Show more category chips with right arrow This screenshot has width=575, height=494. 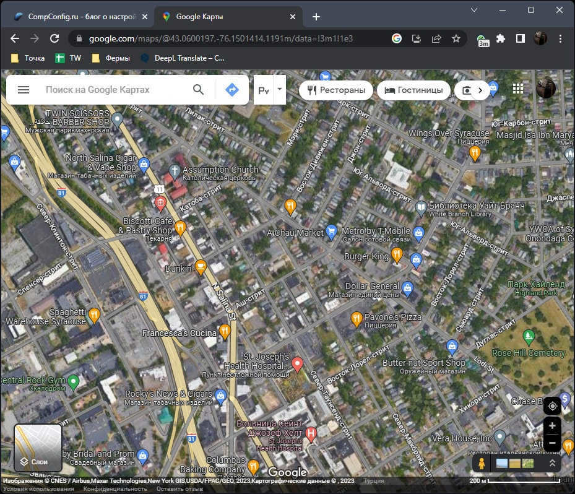(x=480, y=90)
